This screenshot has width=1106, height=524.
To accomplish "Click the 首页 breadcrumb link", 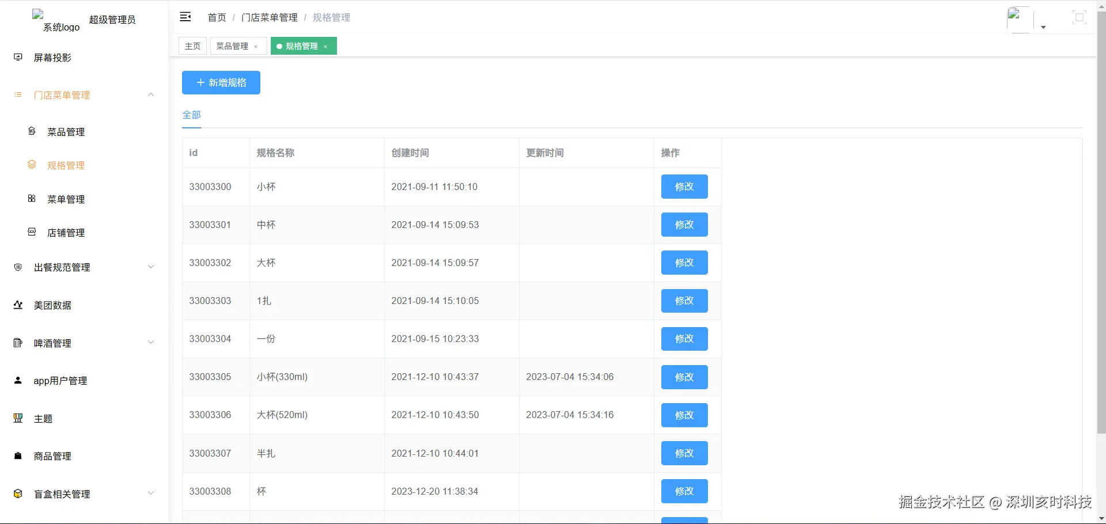I will [217, 17].
